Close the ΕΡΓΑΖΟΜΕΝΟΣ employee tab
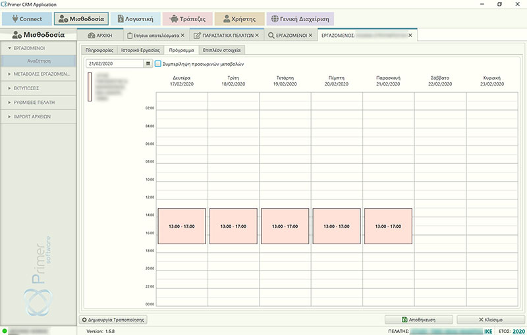 click(410, 36)
